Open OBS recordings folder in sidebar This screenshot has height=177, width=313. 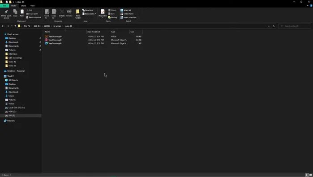tap(15, 58)
